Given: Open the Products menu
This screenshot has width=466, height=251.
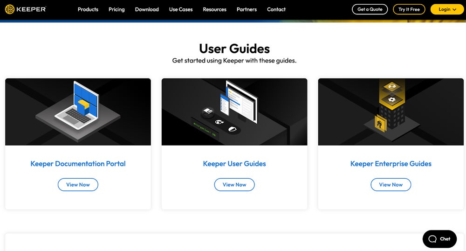Looking at the screenshot, I should (88, 9).
